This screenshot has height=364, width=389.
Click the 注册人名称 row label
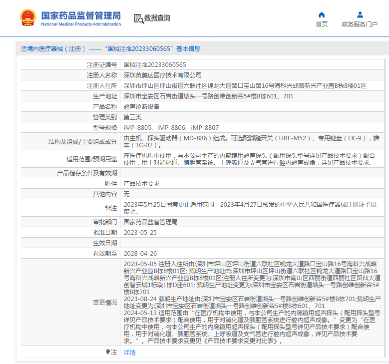[x=102, y=75]
